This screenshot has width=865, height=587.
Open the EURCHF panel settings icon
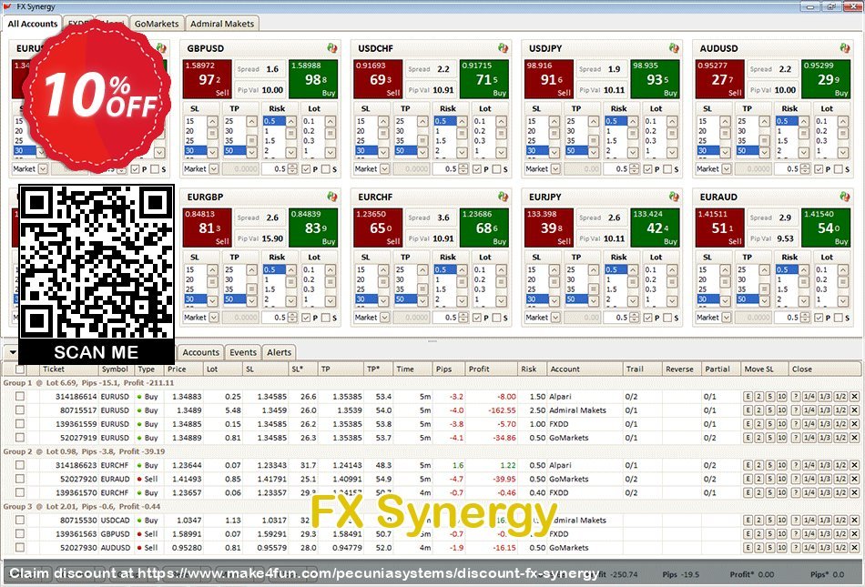[x=504, y=197]
